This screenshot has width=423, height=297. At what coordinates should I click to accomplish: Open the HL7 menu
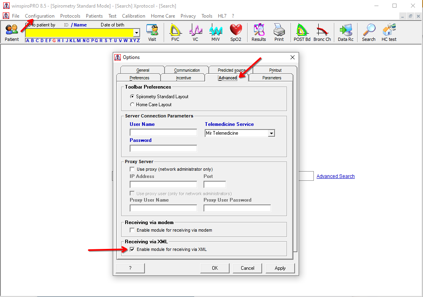pyautogui.click(x=222, y=16)
